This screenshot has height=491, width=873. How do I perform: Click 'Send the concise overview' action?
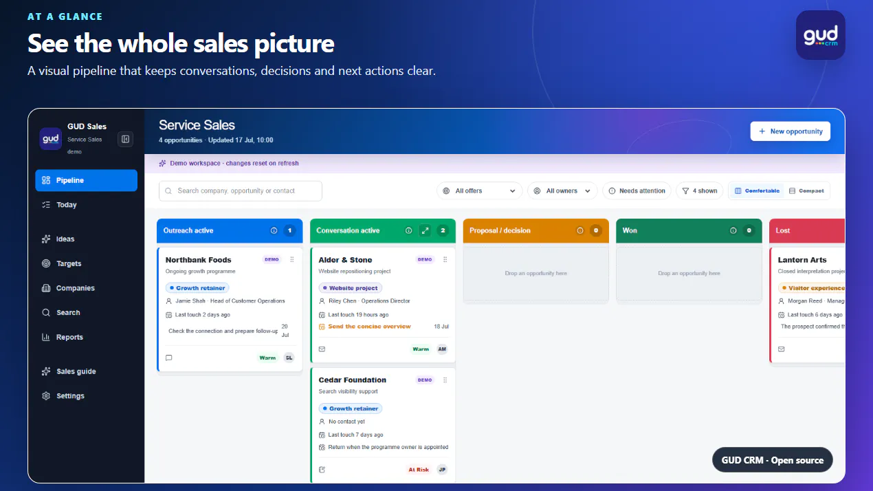coord(369,327)
